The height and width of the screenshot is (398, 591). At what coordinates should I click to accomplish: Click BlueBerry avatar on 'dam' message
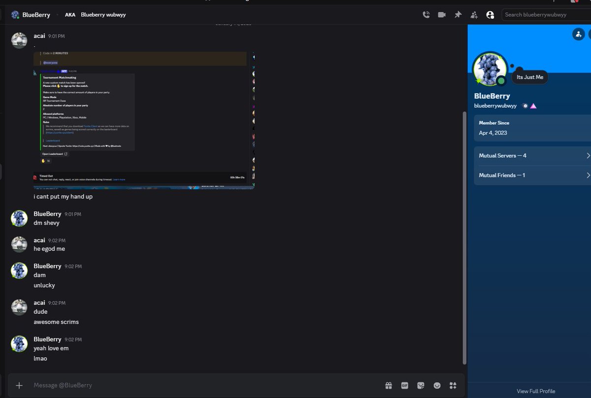click(x=19, y=271)
